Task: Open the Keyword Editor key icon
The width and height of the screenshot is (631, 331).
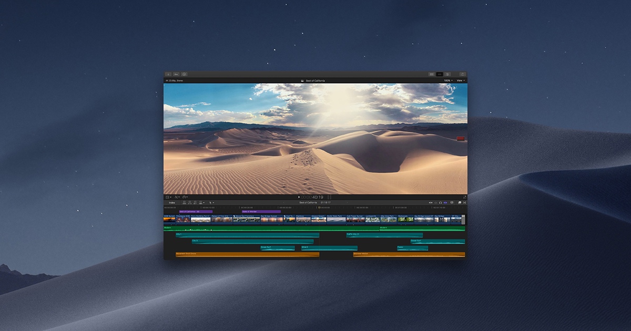Action: point(176,74)
